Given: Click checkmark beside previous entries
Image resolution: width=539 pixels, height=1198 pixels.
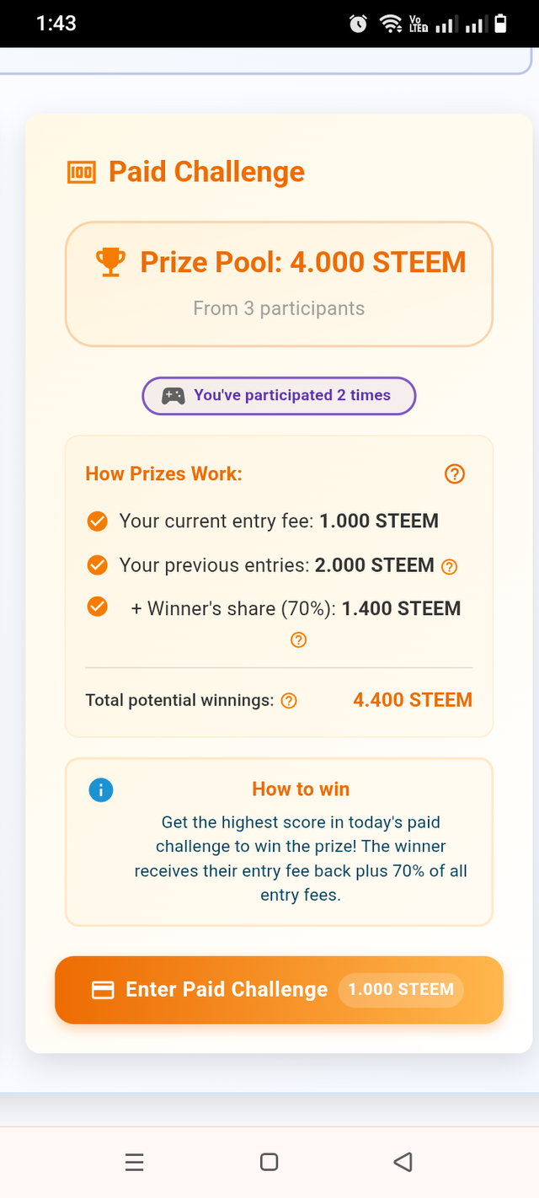Looking at the screenshot, I should click(98, 565).
